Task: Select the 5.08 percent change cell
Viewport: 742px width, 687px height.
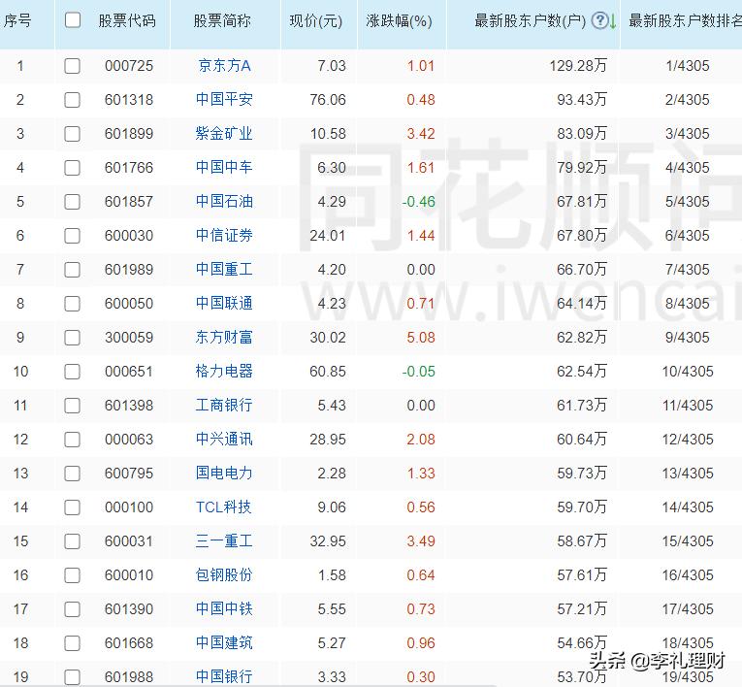Action: click(x=421, y=338)
